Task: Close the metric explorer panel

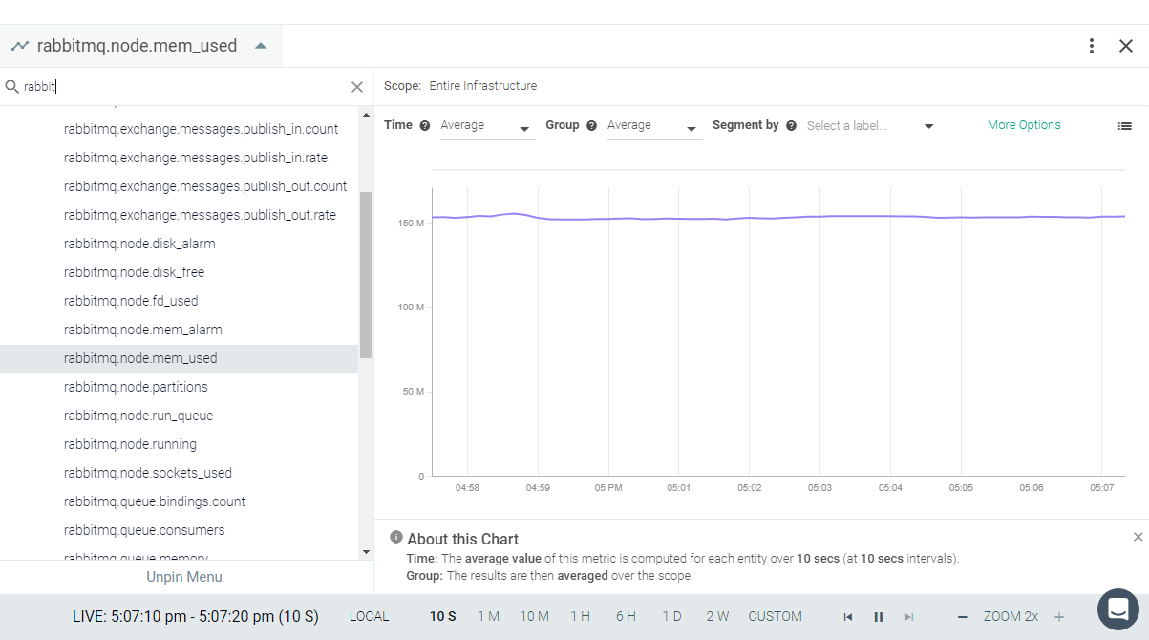Action: point(1126,46)
